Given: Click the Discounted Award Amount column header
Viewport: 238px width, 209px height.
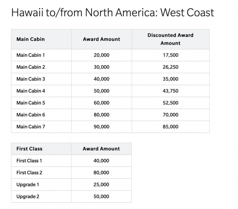Looking at the screenshot, I should click(170, 39).
